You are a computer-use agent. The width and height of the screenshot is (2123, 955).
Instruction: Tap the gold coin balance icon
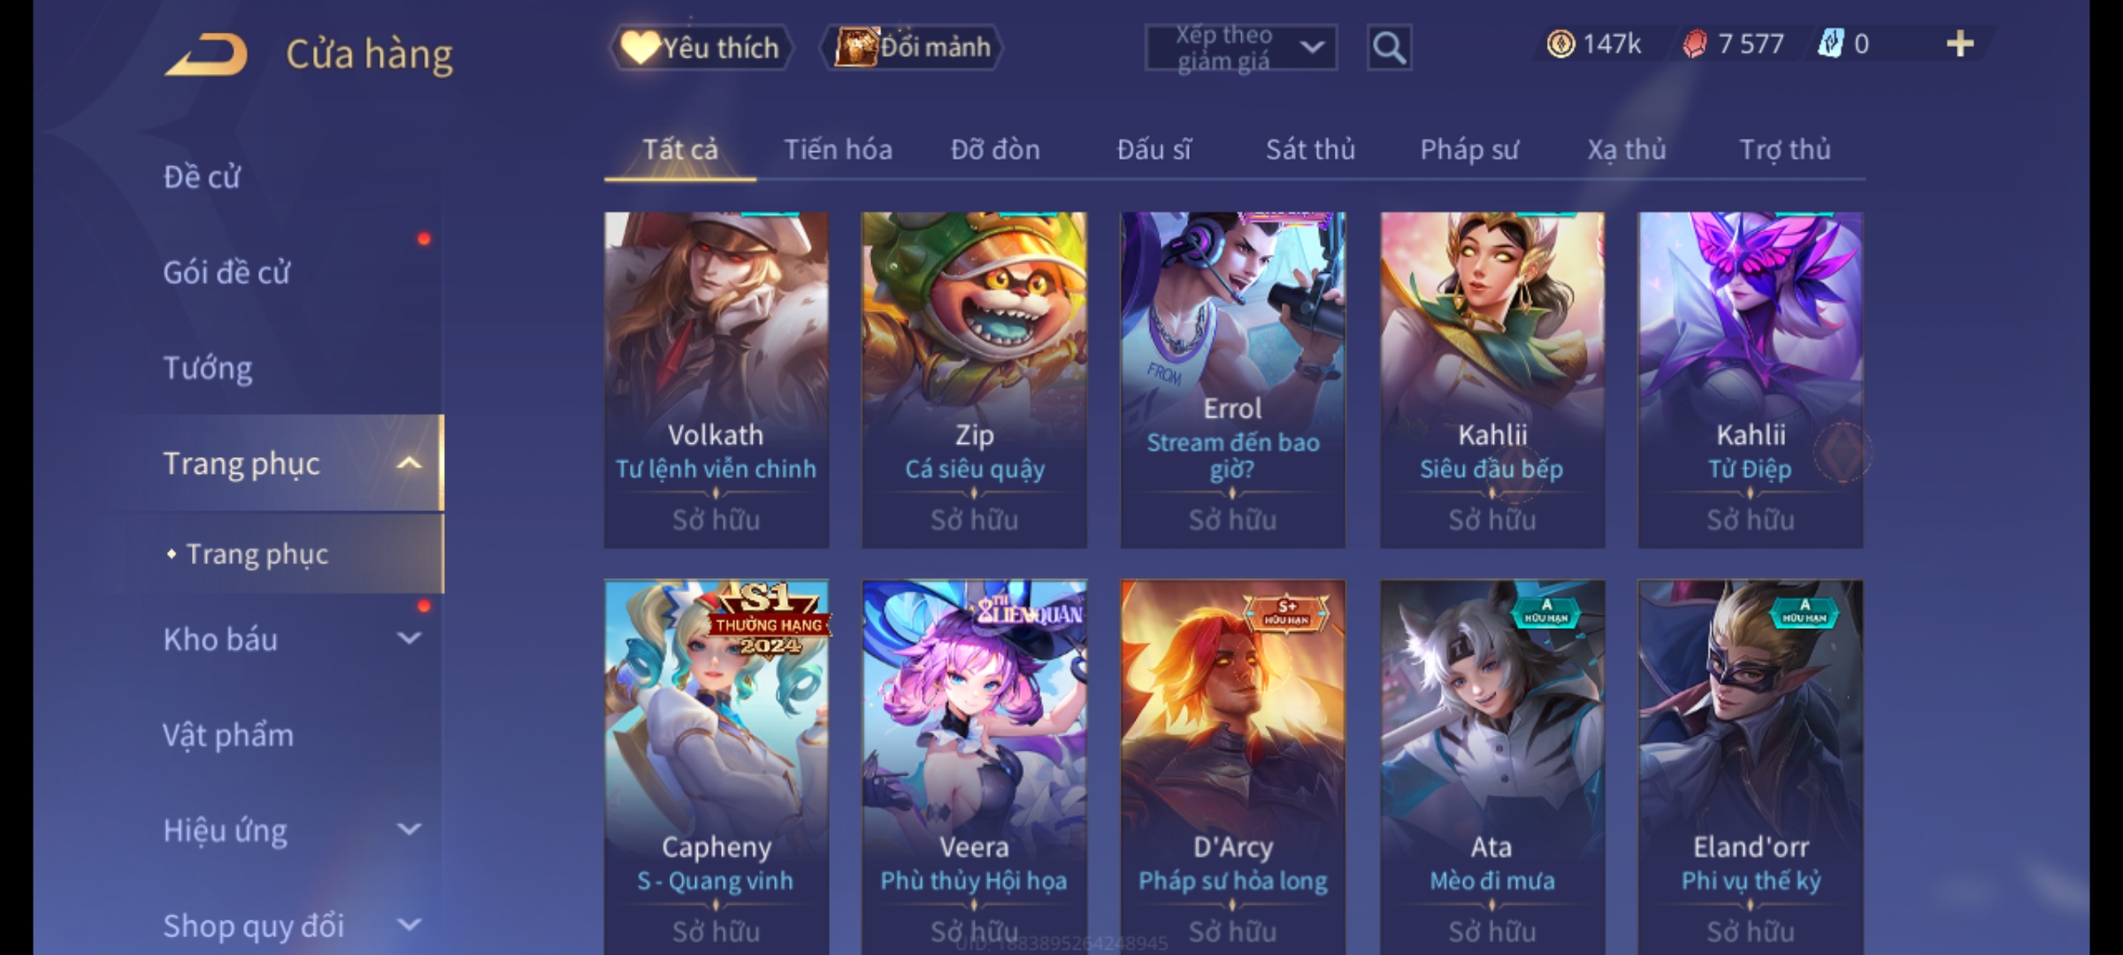1560,44
